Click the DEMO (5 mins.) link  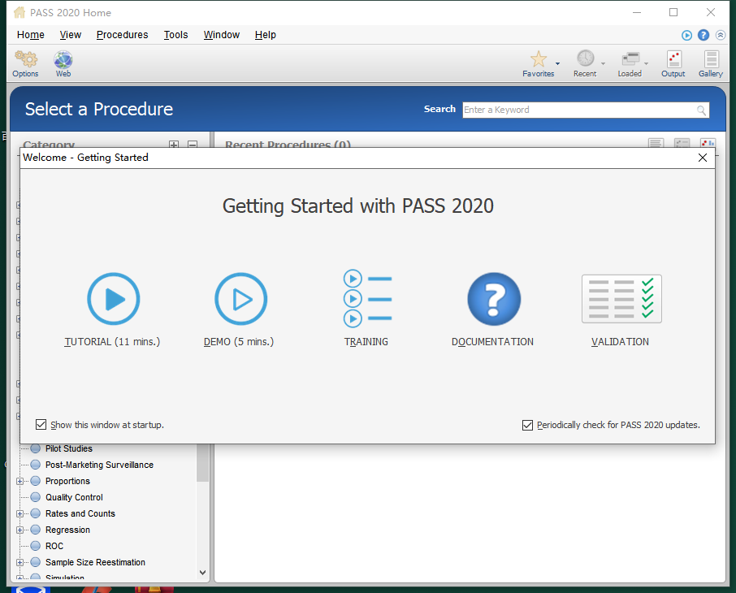pos(239,342)
